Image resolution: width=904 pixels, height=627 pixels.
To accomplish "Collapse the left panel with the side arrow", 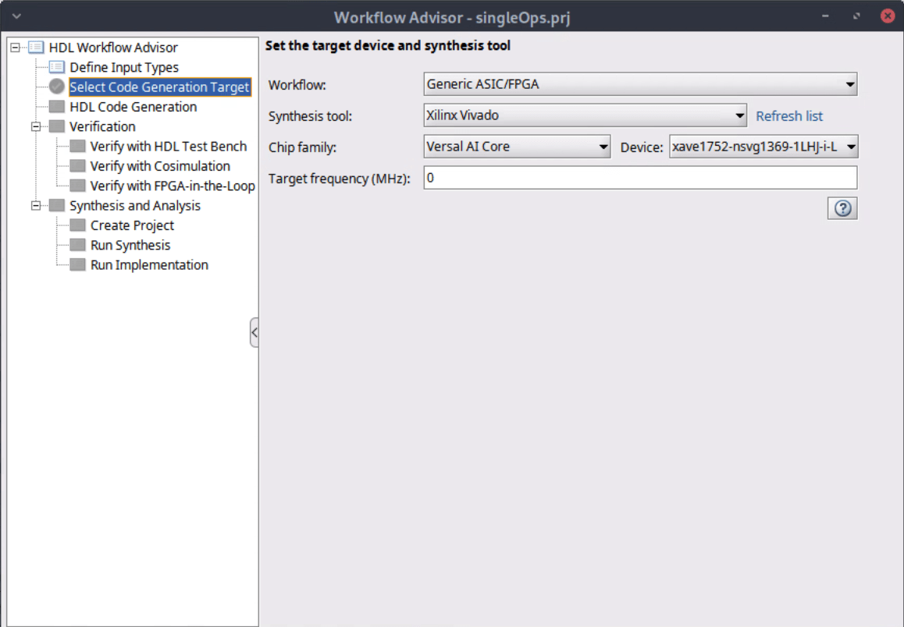I will click(254, 333).
